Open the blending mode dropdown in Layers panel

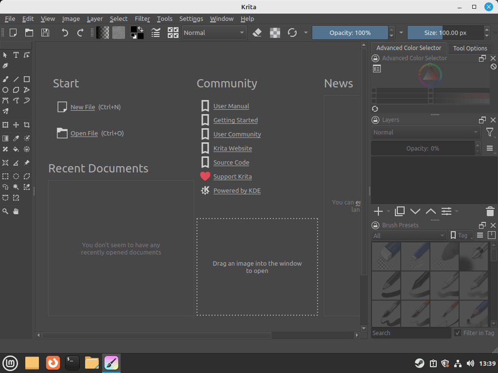tap(426, 132)
